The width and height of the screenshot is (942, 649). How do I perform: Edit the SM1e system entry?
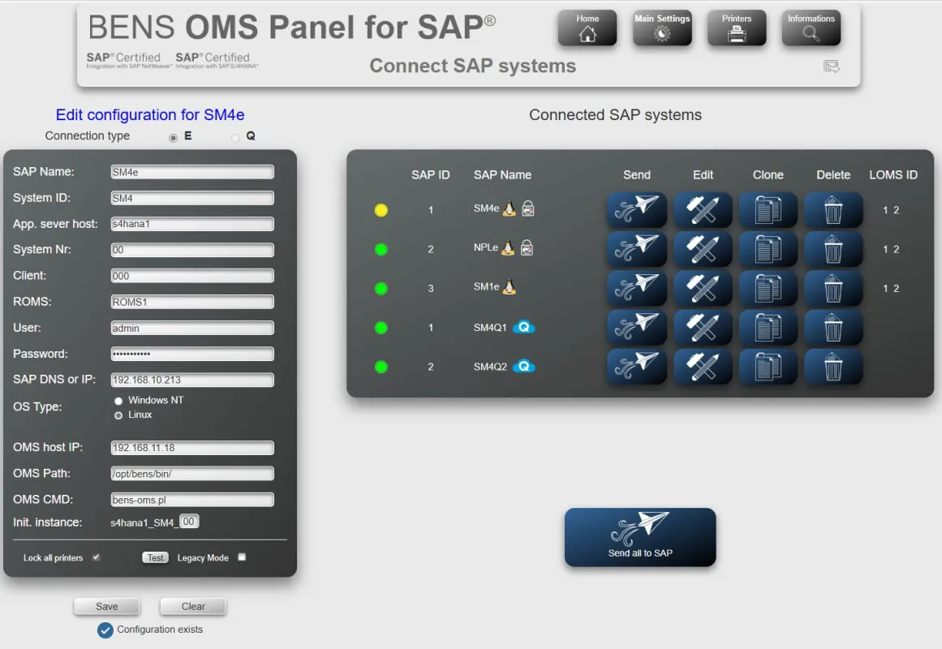pyautogui.click(x=703, y=288)
